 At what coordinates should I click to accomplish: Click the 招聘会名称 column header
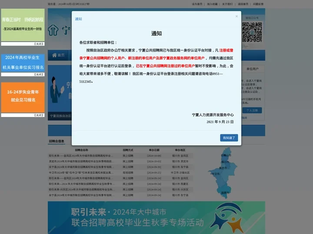tap(81, 150)
